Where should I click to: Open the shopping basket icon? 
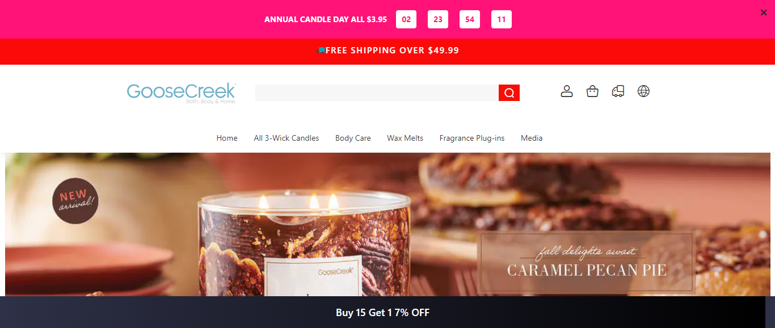(x=592, y=91)
